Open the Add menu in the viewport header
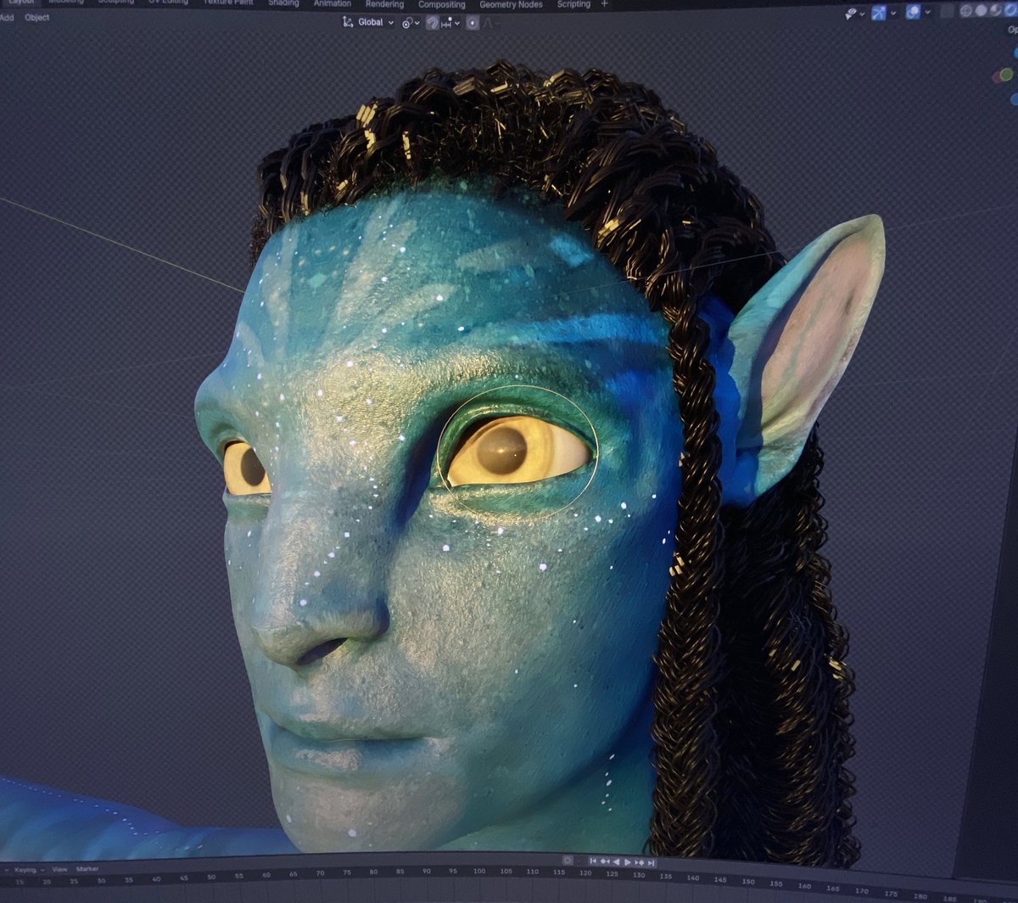 (x=7, y=18)
